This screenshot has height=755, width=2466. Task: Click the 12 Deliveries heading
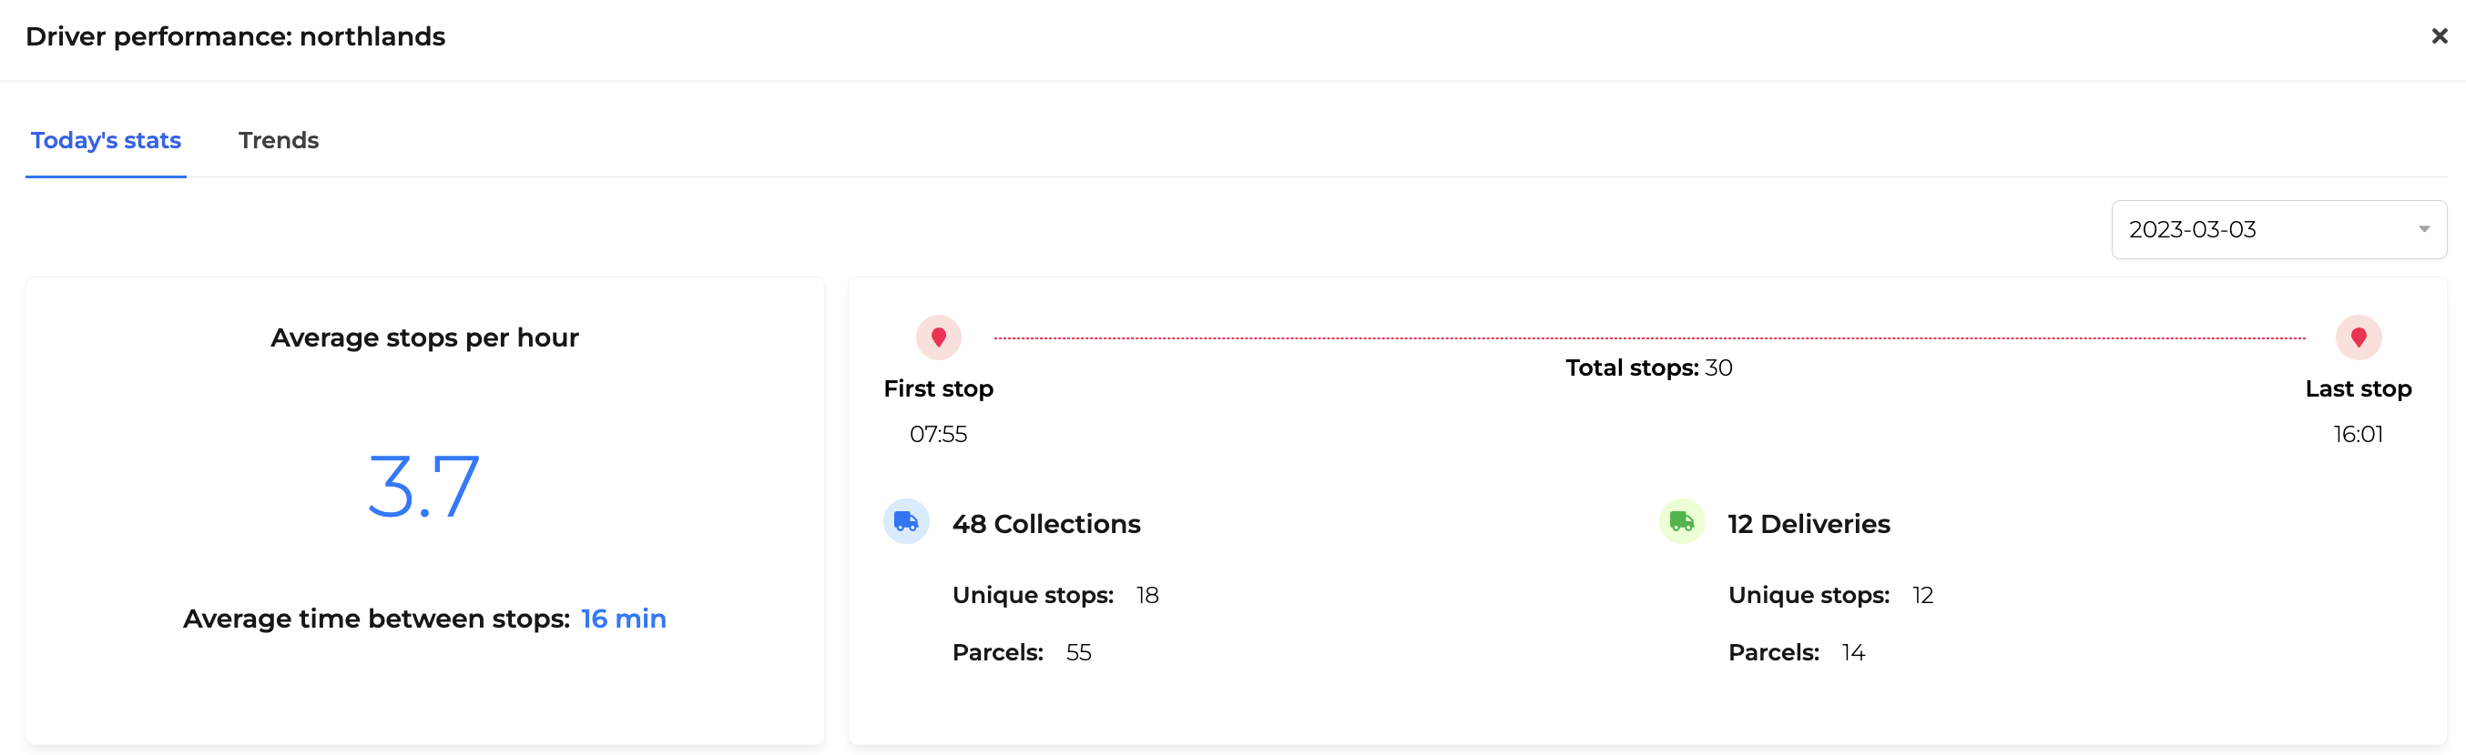1809,524
